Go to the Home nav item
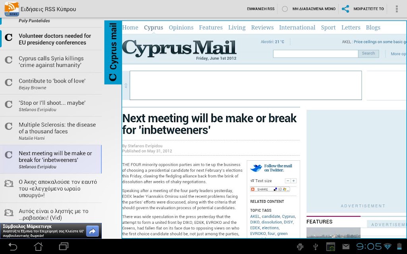This screenshot has width=407, height=254. (130, 27)
